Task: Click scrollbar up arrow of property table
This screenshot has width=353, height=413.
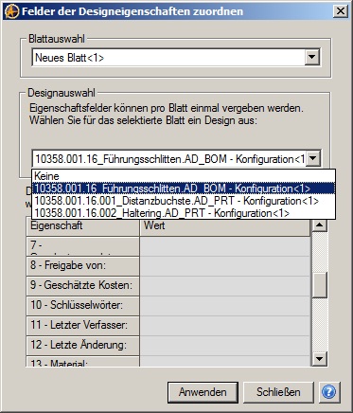Action: [320, 224]
